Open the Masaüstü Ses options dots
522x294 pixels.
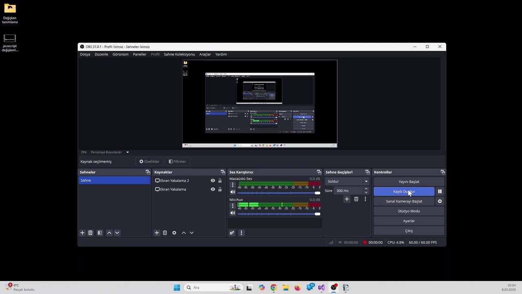[233, 185]
